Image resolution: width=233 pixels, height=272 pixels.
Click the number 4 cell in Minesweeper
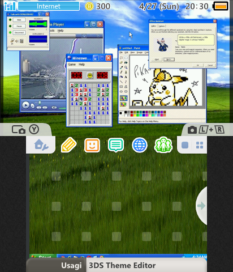point(81,99)
